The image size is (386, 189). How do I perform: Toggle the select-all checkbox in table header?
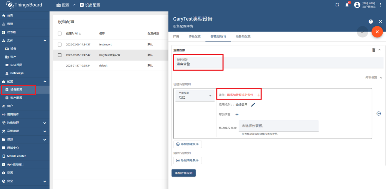tap(60, 33)
